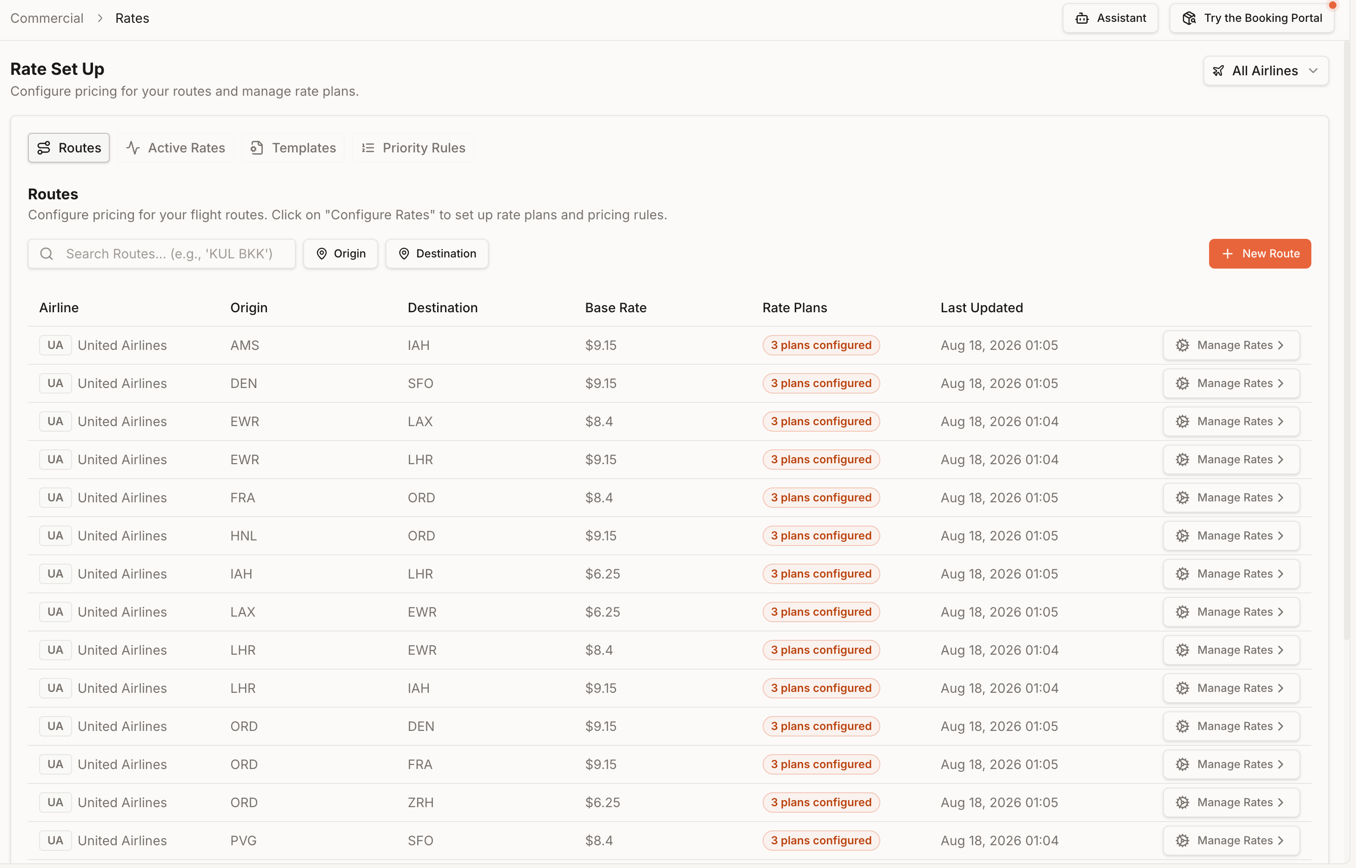Open the Priority Rules tab
This screenshot has width=1356, height=868.
pyautogui.click(x=413, y=148)
